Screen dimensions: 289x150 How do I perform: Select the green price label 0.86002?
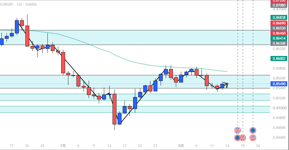coord(279,58)
